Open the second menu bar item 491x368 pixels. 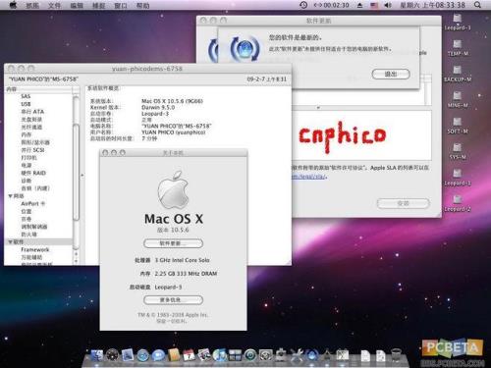coord(54,5)
